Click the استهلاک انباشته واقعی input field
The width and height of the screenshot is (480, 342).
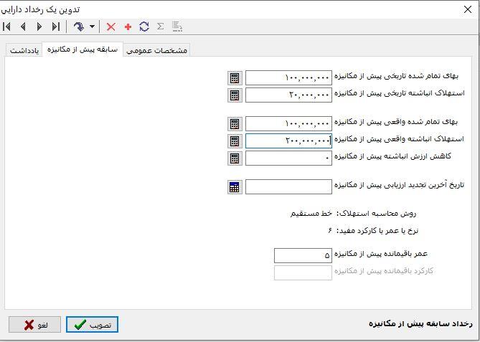click(x=288, y=141)
